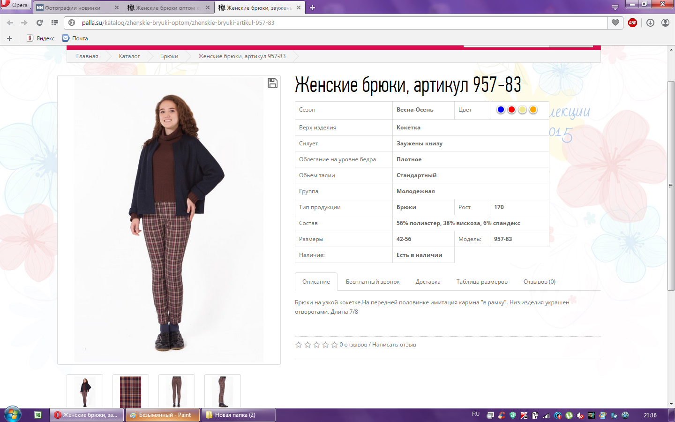
Task: Enlarge the main product photo
Action: pos(169,219)
